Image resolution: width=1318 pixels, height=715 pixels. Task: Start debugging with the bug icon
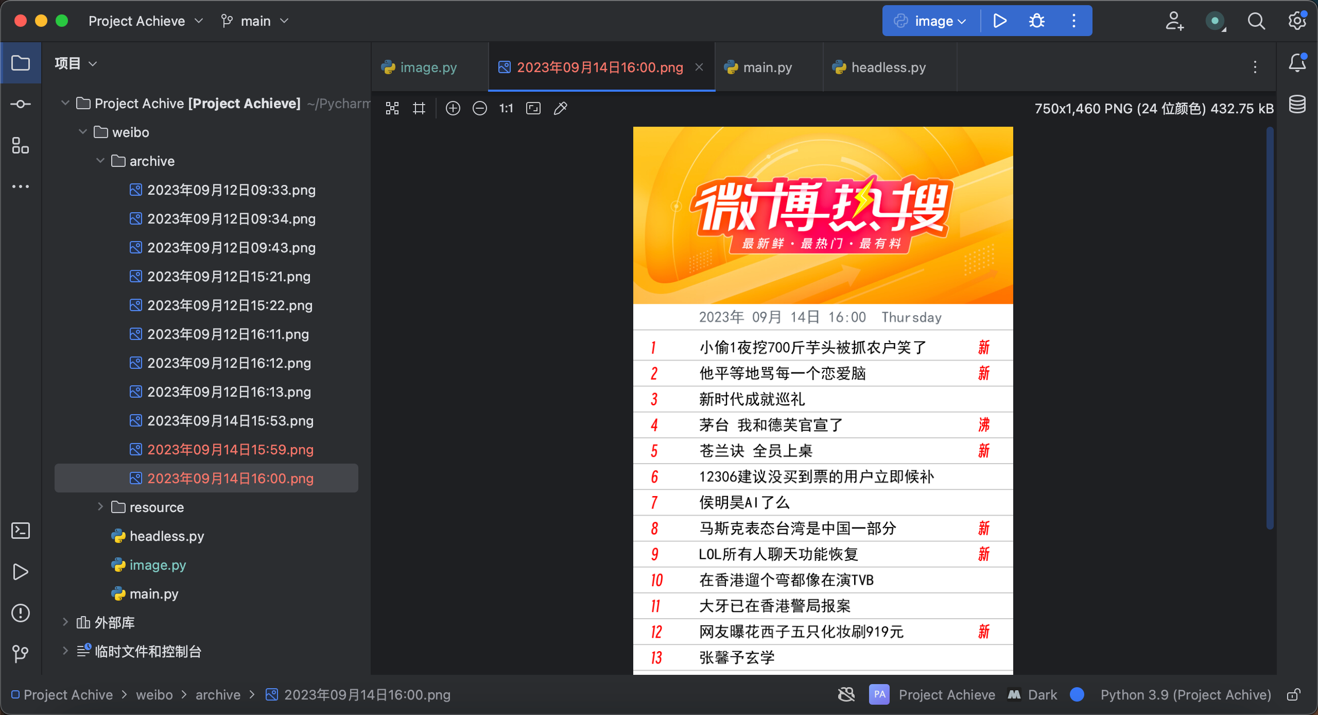1037,21
